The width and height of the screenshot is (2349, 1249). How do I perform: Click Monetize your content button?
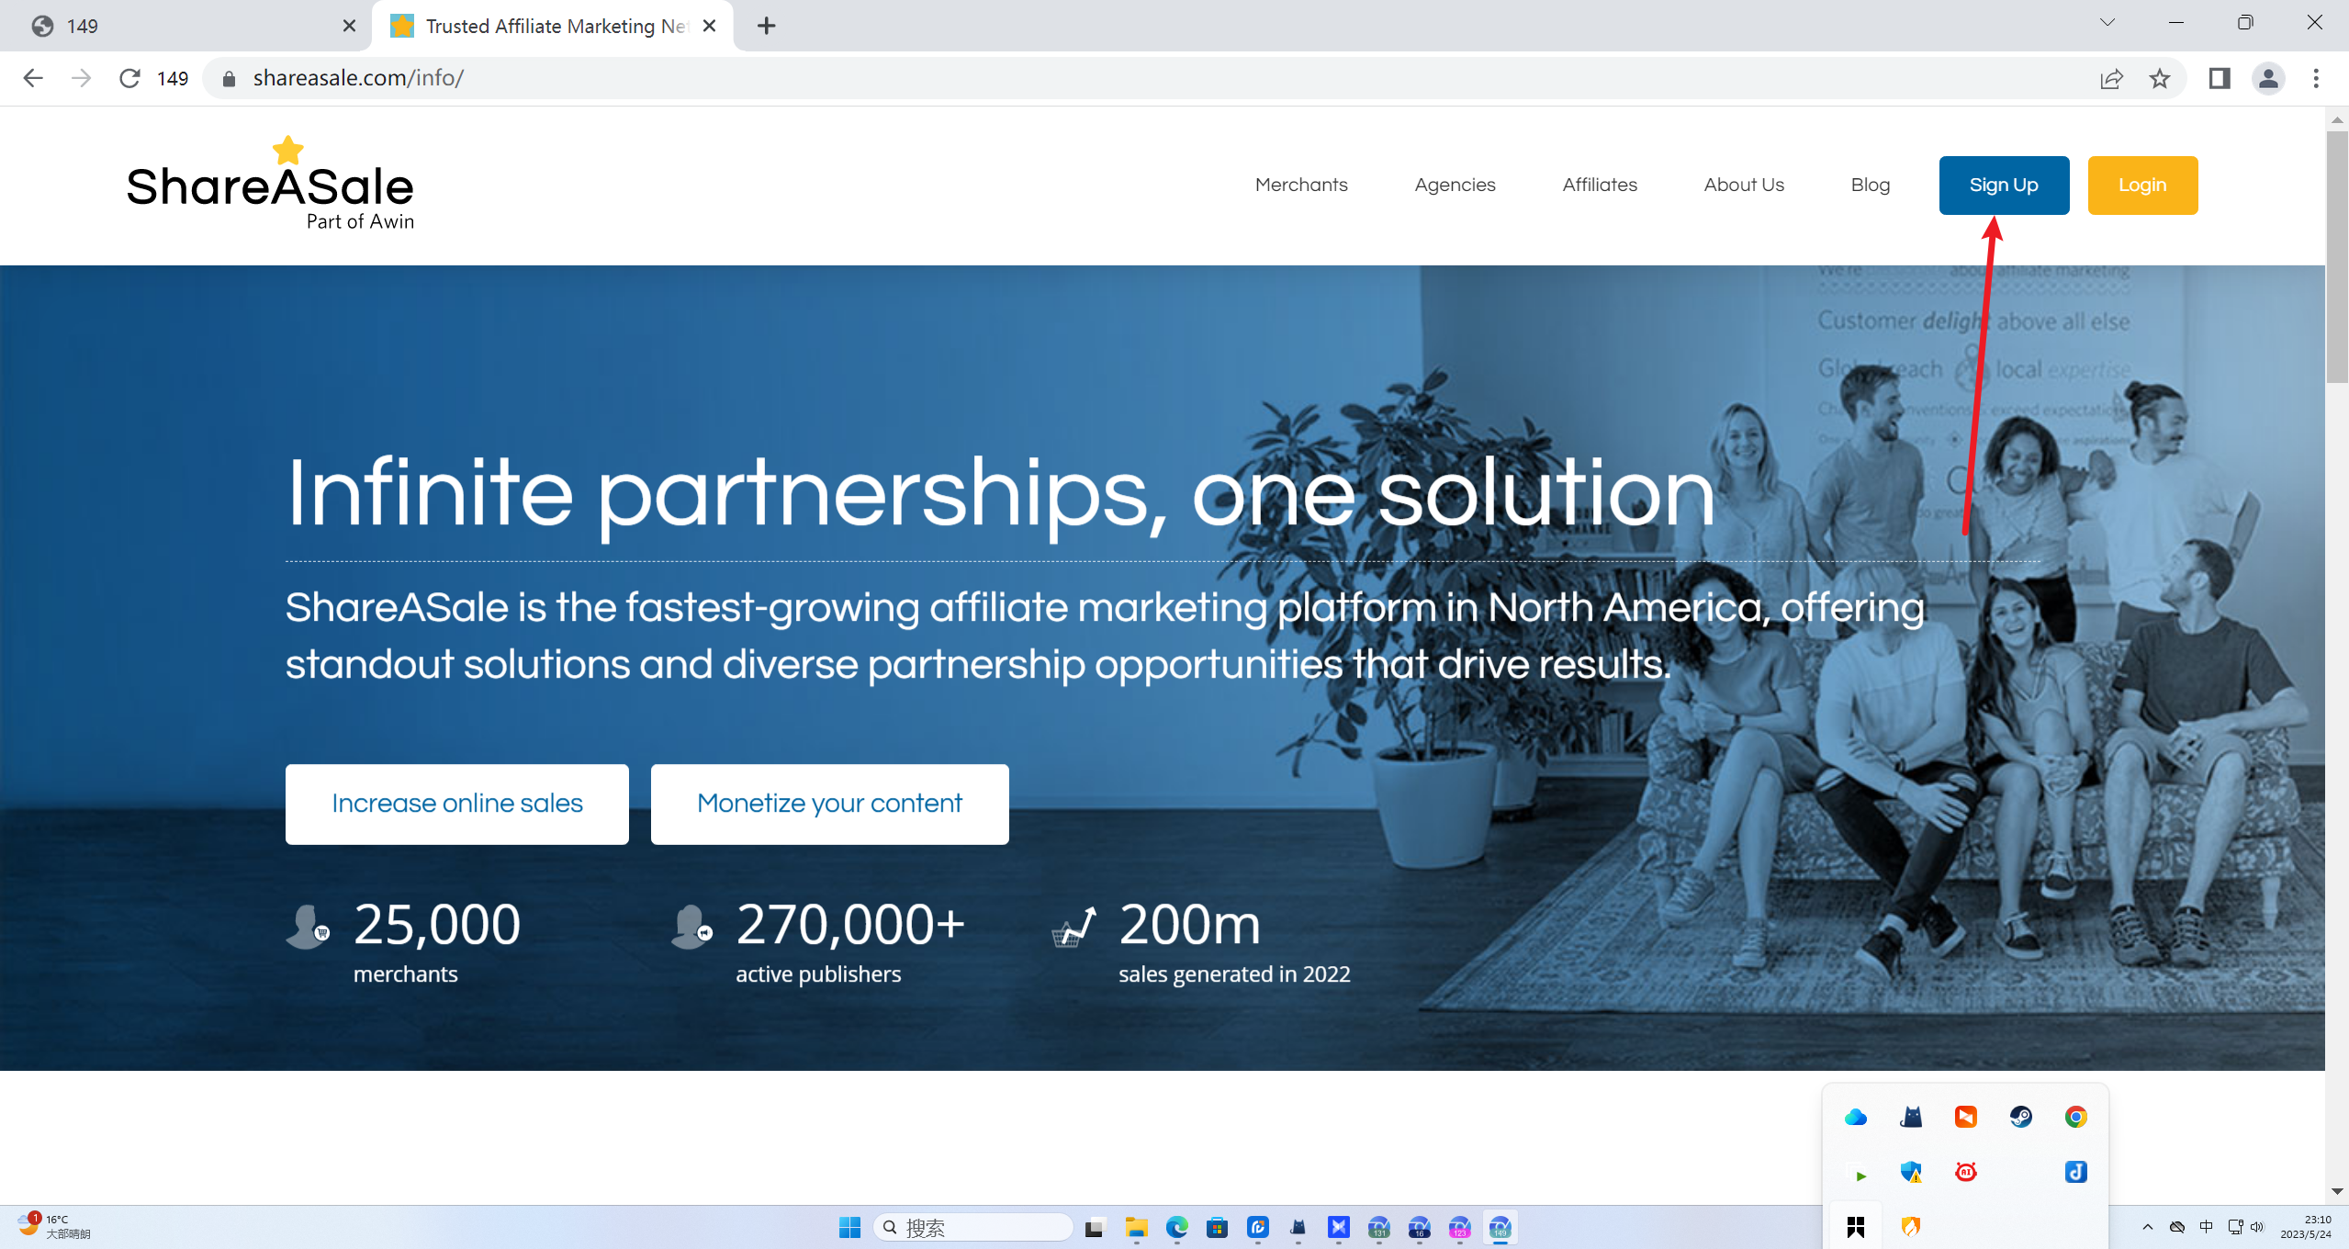(829, 804)
